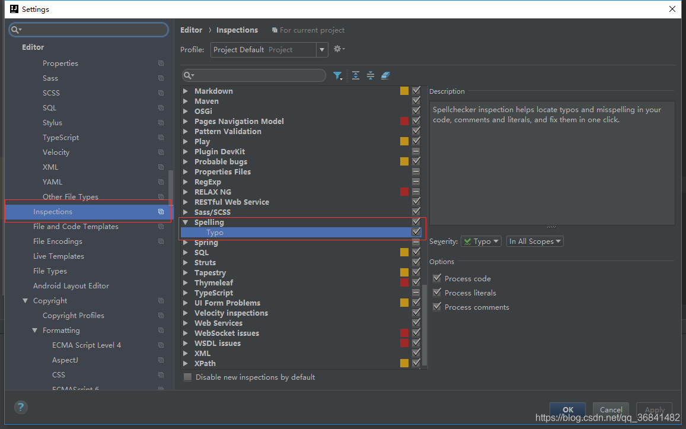Viewport: 686px width, 429px height.
Task: Collapse the Formatting settings node
Action: pyautogui.click(x=35, y=331)
